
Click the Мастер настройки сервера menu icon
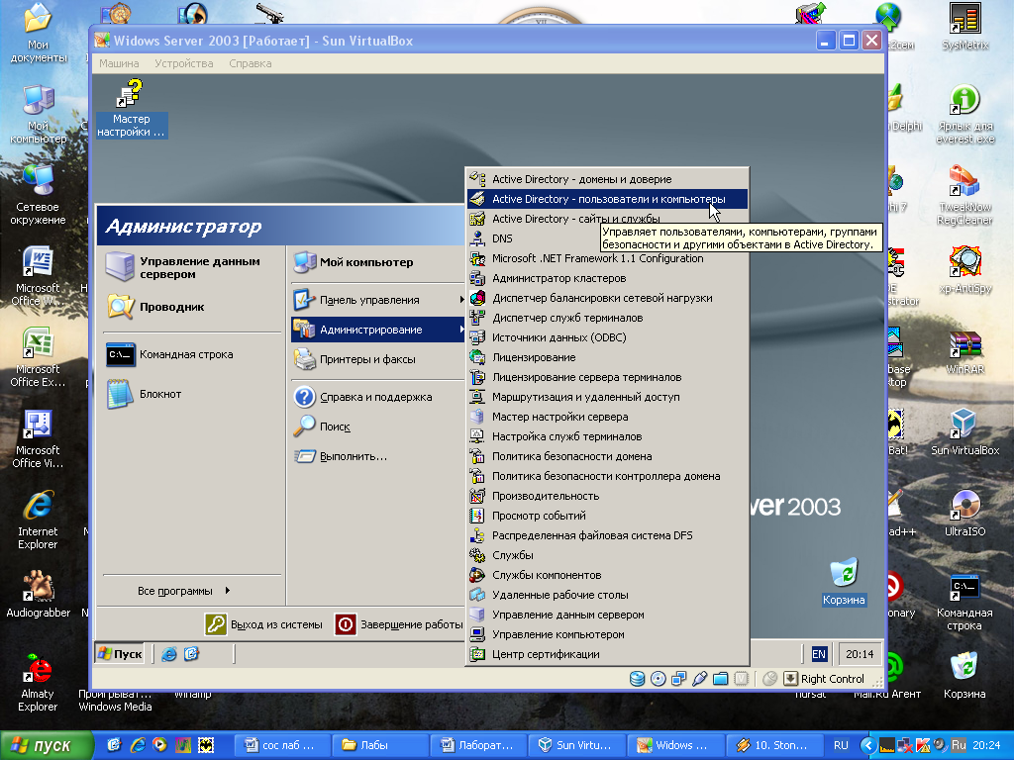coord(477,417)
